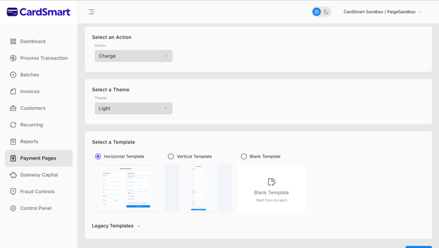The height and width of the screenshot is (248, 439).
Task: Open the Action dropdown showing Charge
Action: point(134,56)
